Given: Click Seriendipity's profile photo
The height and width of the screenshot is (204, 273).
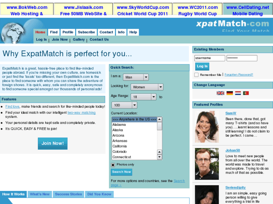Looking at the screenshot, I should [207, 194].
